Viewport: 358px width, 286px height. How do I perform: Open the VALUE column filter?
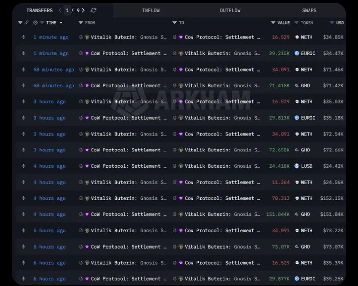click(x=273, y=23)
